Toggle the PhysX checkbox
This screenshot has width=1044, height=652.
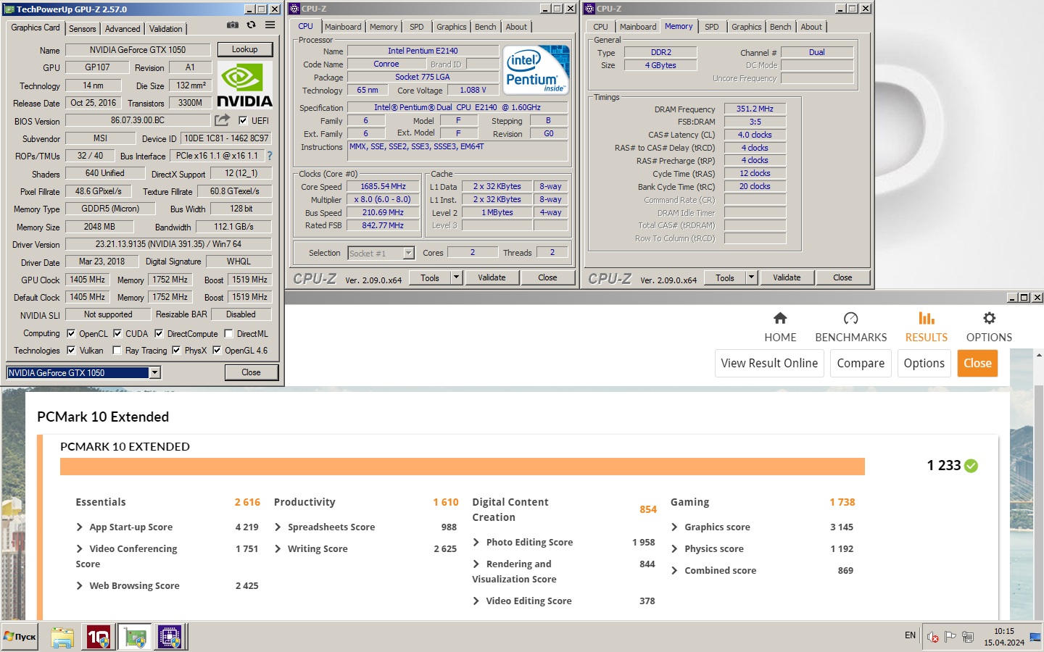click(176, 350)
